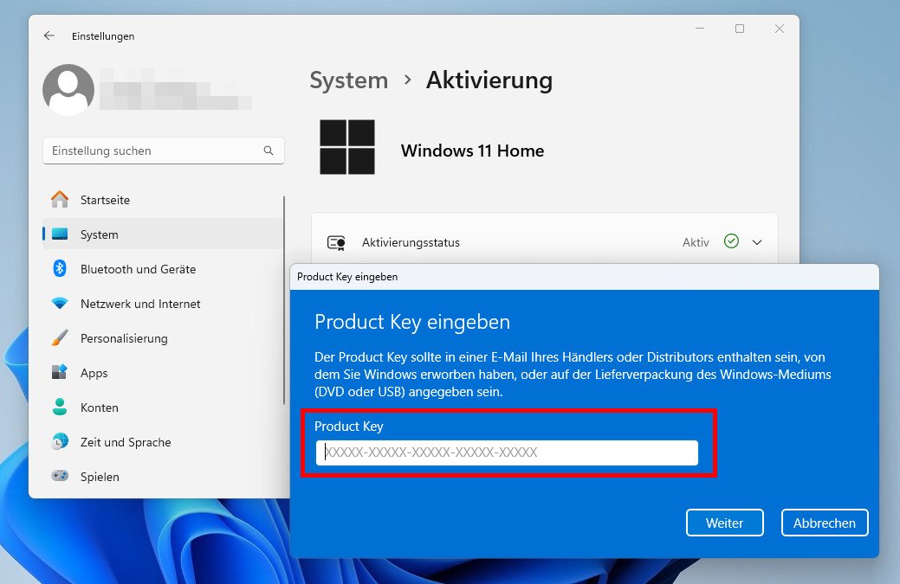
Task: Click the System breadcrumb link
Action: click(348, 80)
